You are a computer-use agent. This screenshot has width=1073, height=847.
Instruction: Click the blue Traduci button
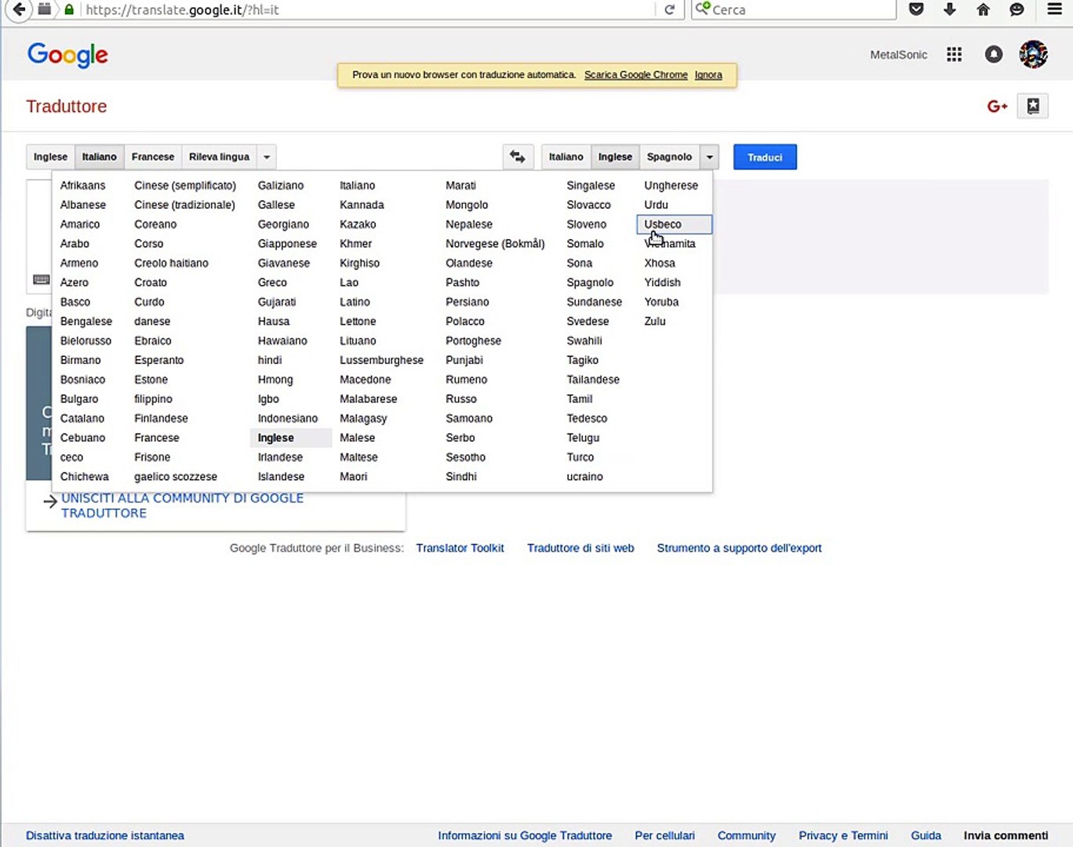pos(765,157)
